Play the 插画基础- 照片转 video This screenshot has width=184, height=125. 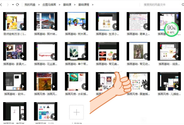click(46, 21)
